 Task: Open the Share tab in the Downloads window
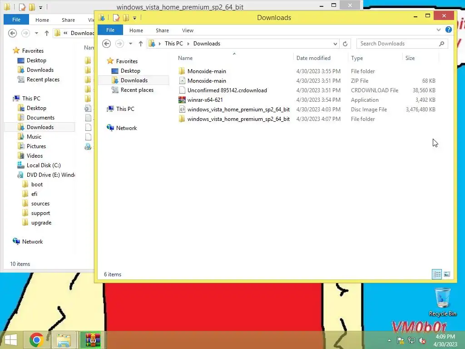coord(162,30)
